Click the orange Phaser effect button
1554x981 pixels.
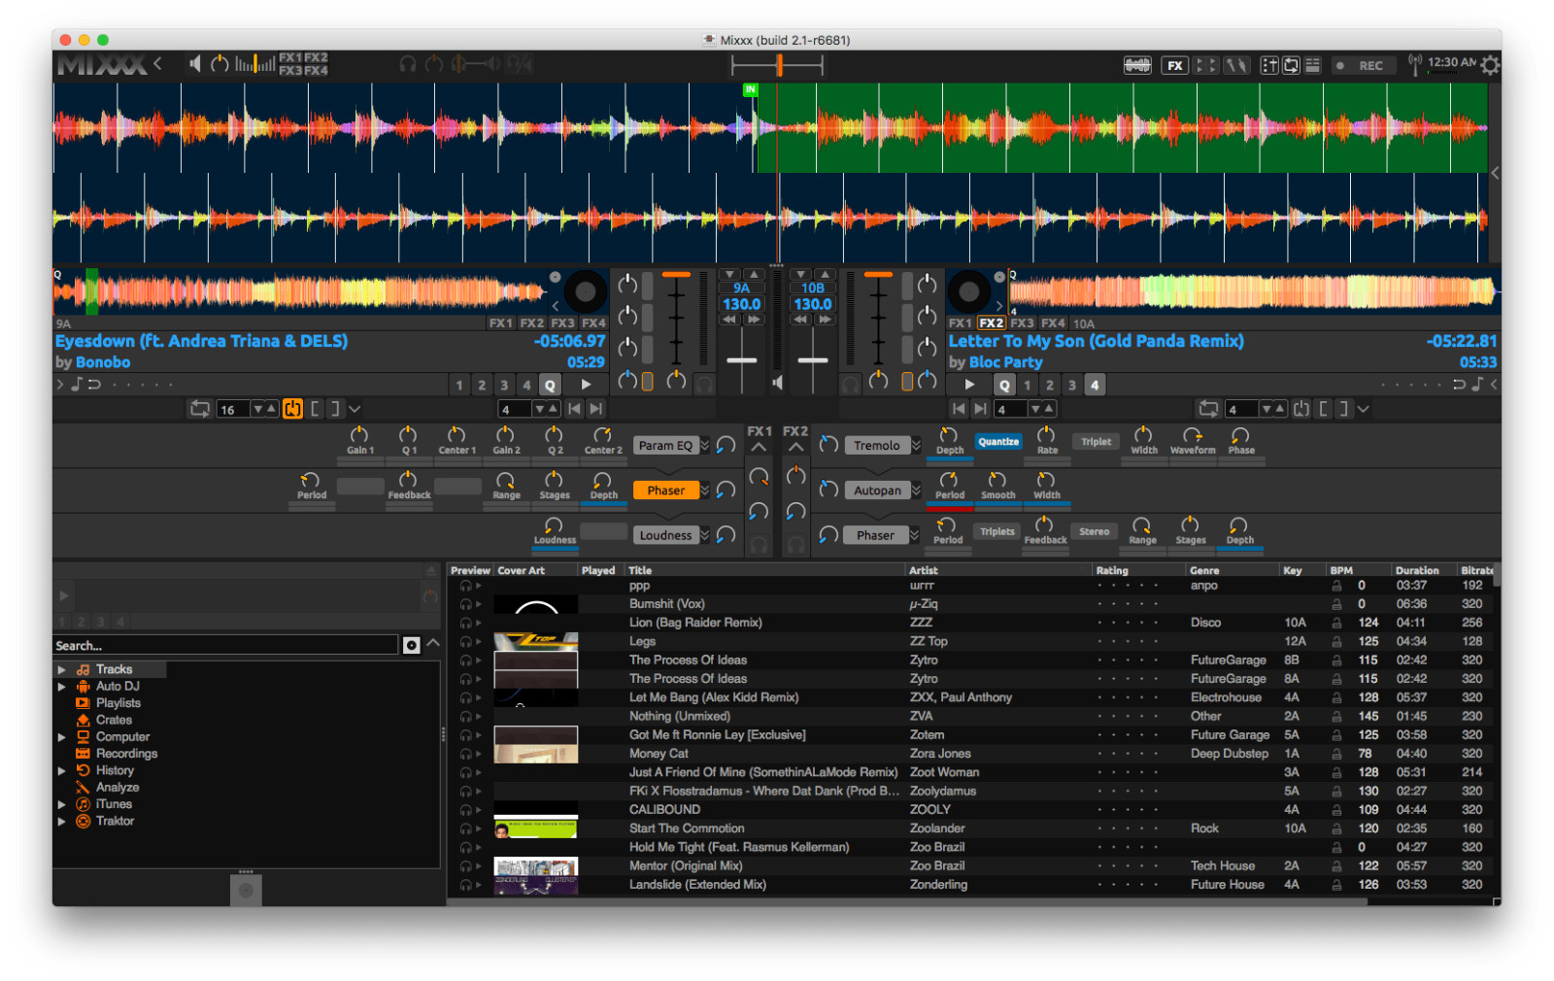pyautogui.click(x=666, y=490)
